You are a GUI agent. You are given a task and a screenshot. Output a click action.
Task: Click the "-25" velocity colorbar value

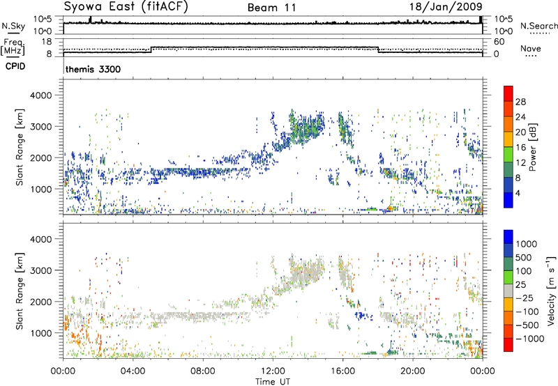[525, 298]
